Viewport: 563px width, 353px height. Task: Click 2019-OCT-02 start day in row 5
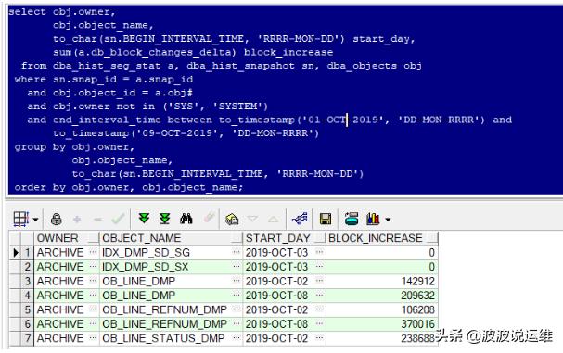276,310
